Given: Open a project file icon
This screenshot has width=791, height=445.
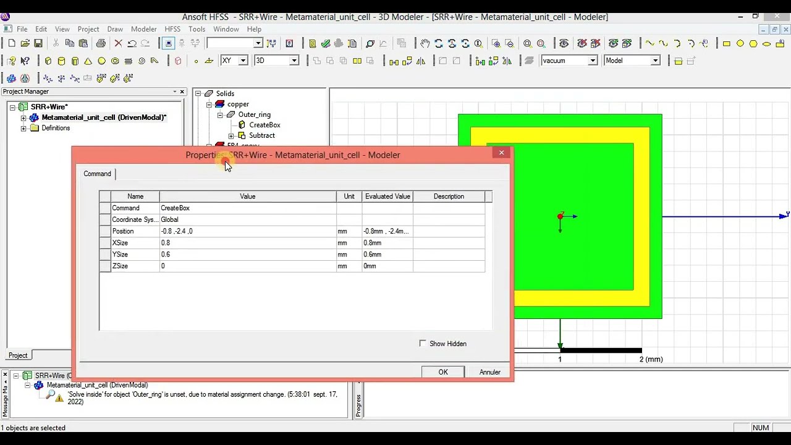Looking at the screenshot, I should 25,43.
